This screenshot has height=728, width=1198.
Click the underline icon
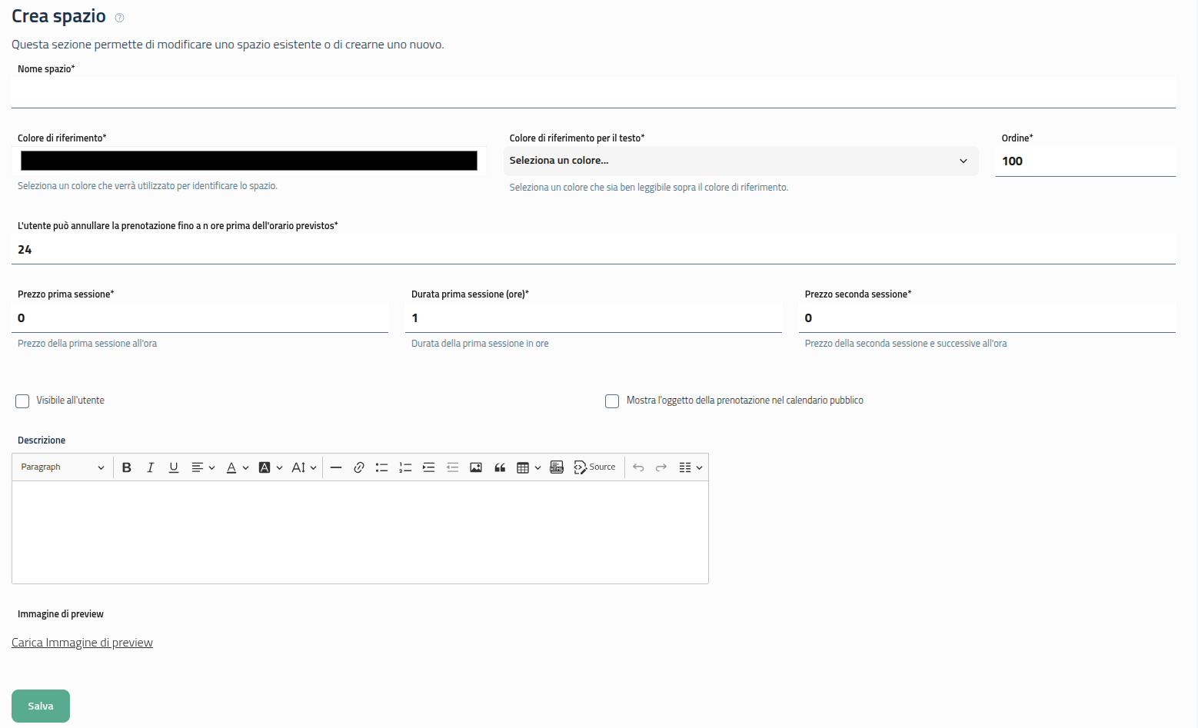[174, 467]
